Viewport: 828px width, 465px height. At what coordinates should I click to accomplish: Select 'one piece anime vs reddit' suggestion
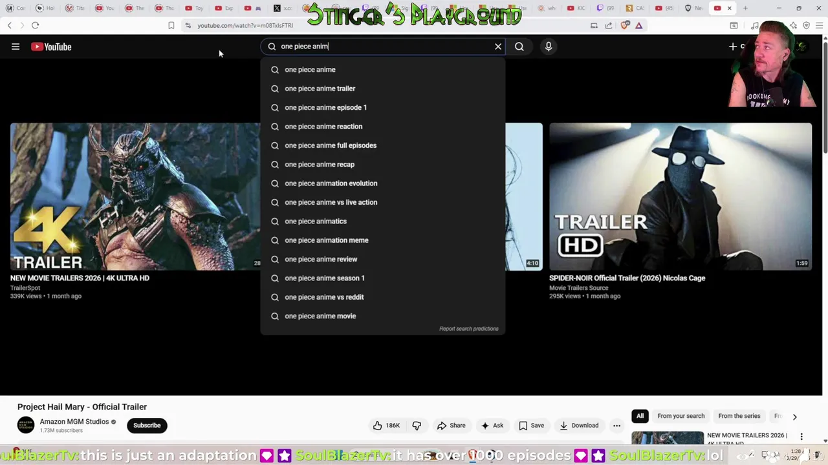[383, 297]
